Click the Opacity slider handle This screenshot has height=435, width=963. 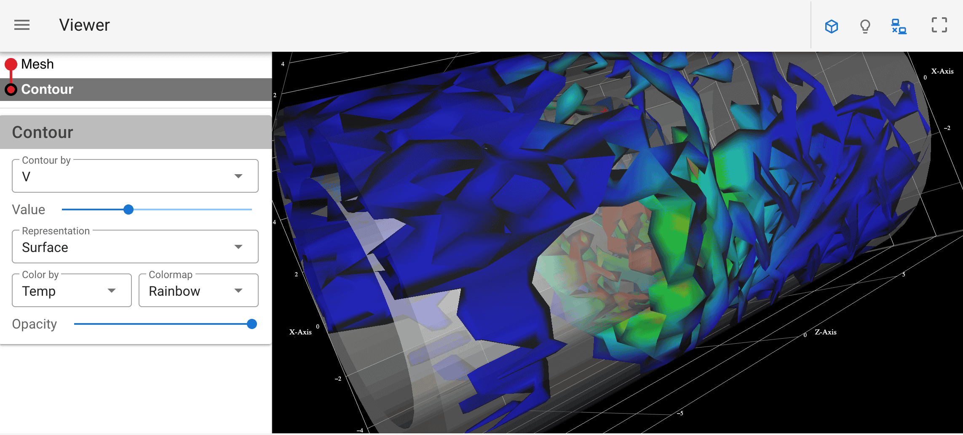[x=252, y=324]
